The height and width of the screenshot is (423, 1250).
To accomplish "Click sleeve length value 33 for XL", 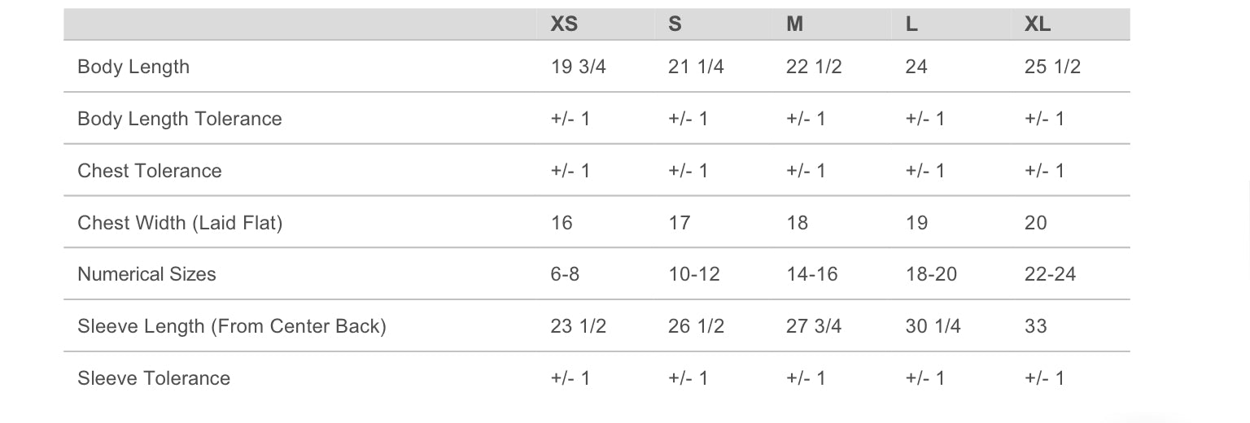I will tap(1035, 326).
